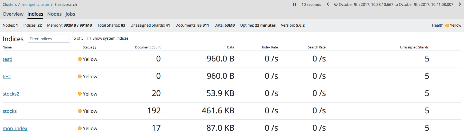
Task: Open the Jobs tab
Action: click(x=70, y=14)
